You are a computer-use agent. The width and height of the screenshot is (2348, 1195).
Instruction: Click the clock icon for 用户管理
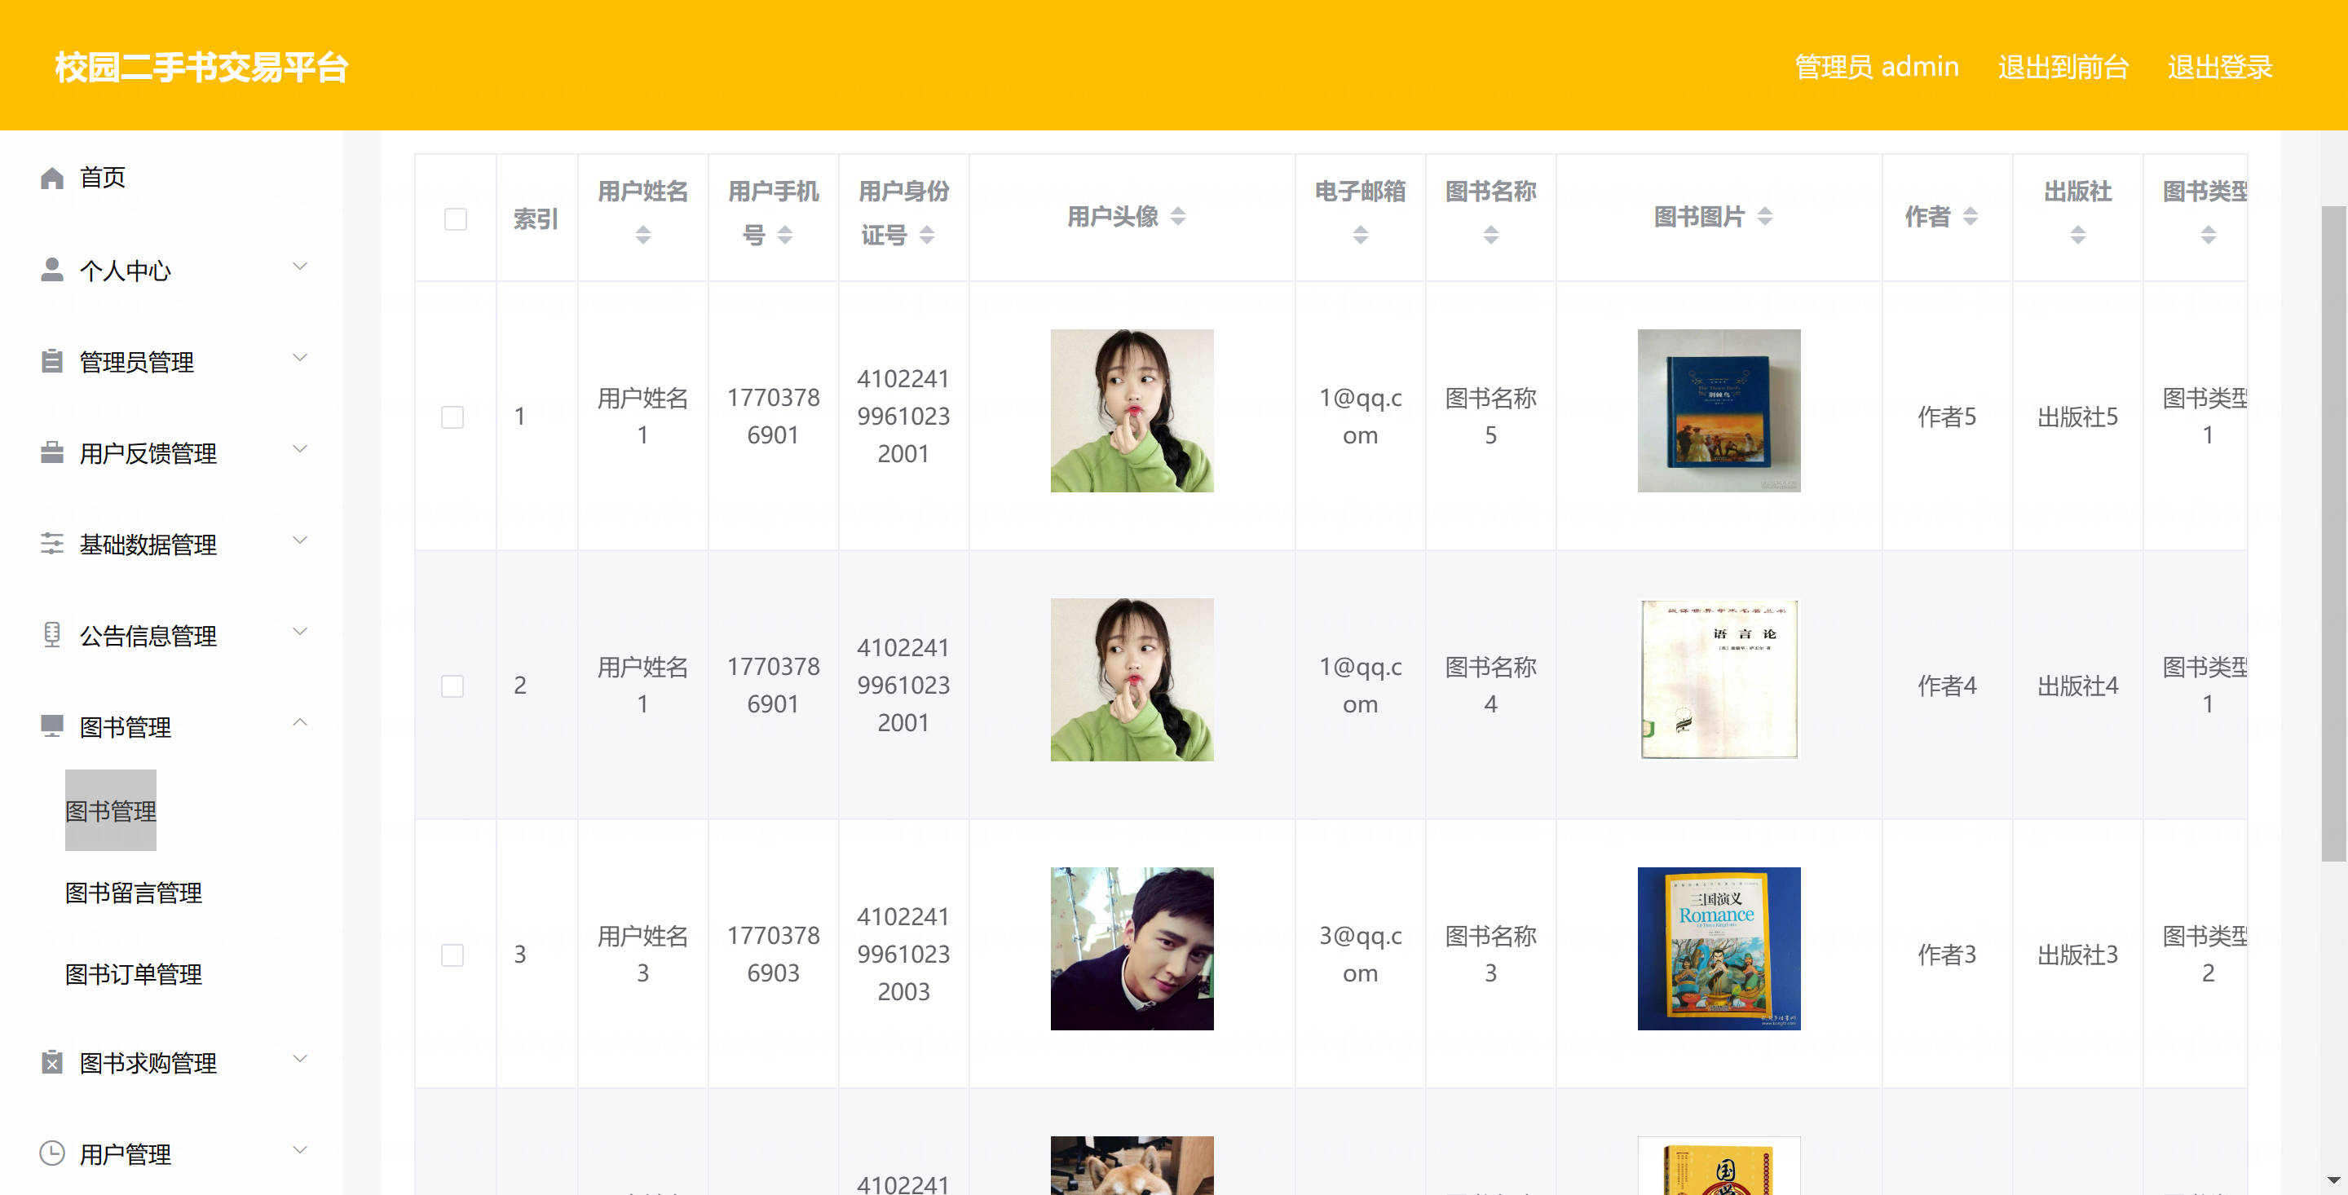(x=52, y=1153)
